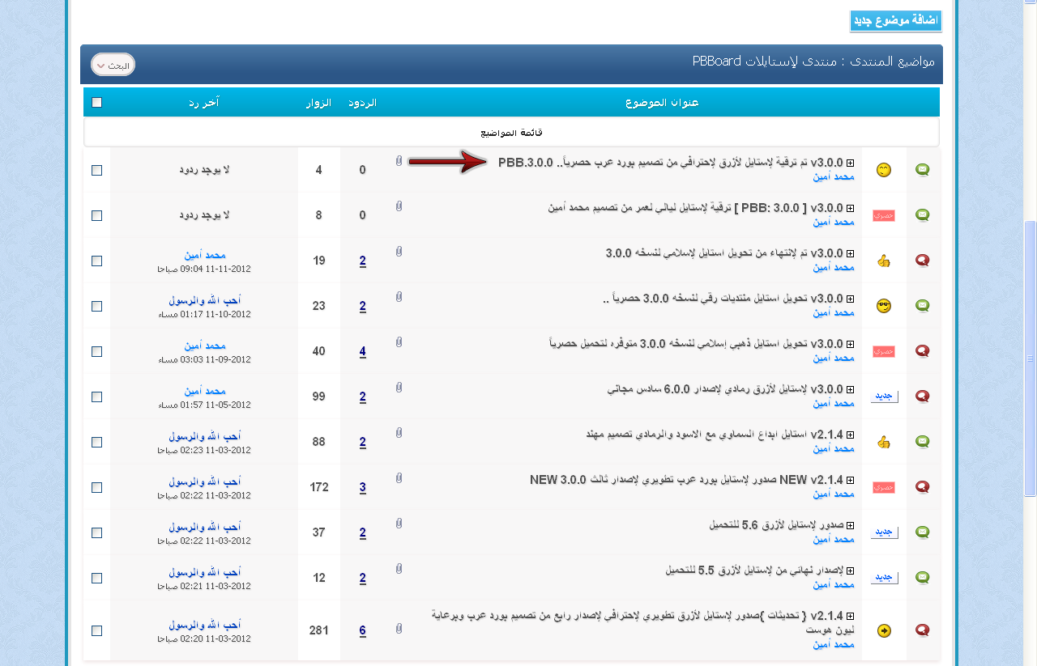Click the red speech bubble icon of the 19-visitors topic
The image size is (1037, 666).
point(922,261)
